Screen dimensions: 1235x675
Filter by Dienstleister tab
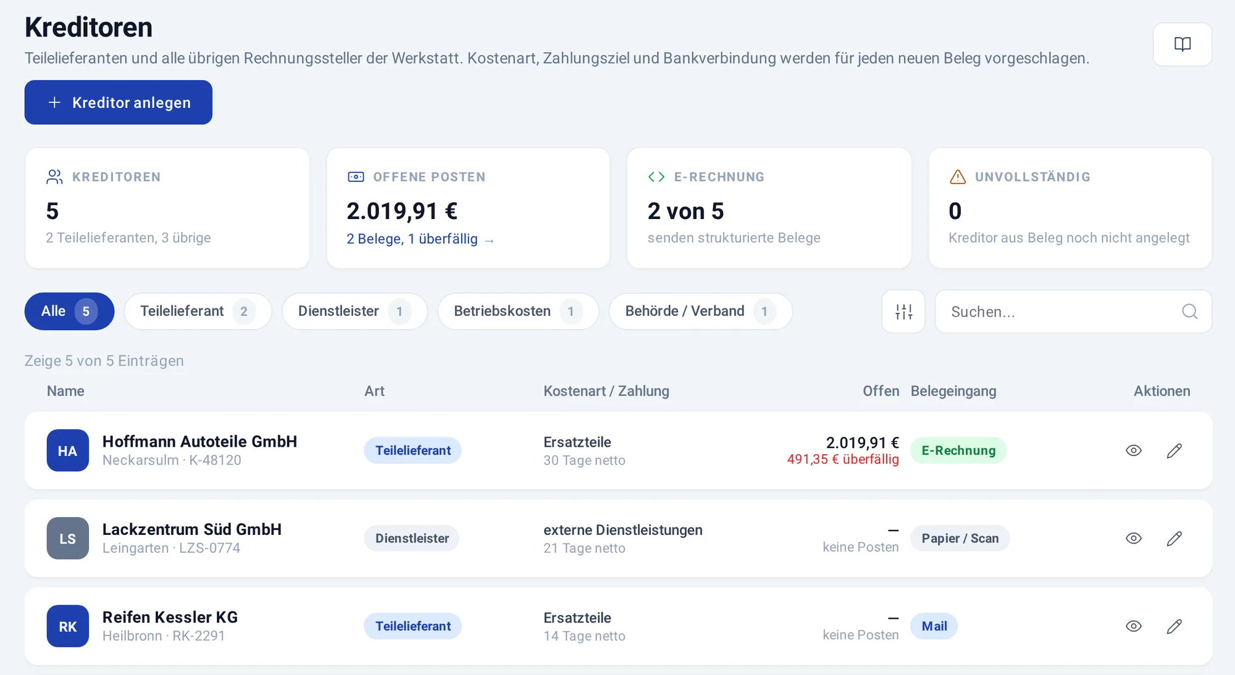click(x=354, y=312)
